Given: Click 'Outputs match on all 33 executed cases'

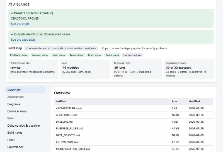Looking at the screenshot, I should coord(41,34).
